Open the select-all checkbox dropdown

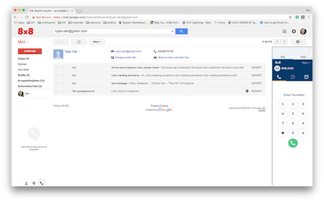(x=61, y=42)
